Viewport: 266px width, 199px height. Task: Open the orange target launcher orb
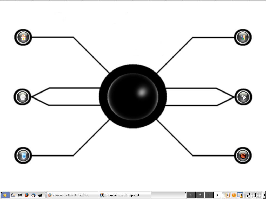[x=243, y=155]
